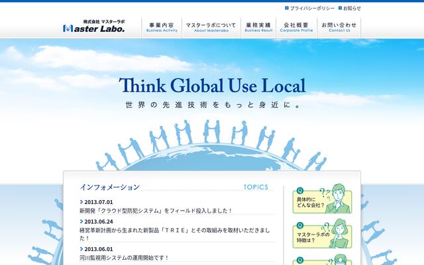Image resolution: width=424 pixels, height=265 pixels.
Task: Click the arrow icon beside プライバシーポリシー
Action: pos(287,8)
